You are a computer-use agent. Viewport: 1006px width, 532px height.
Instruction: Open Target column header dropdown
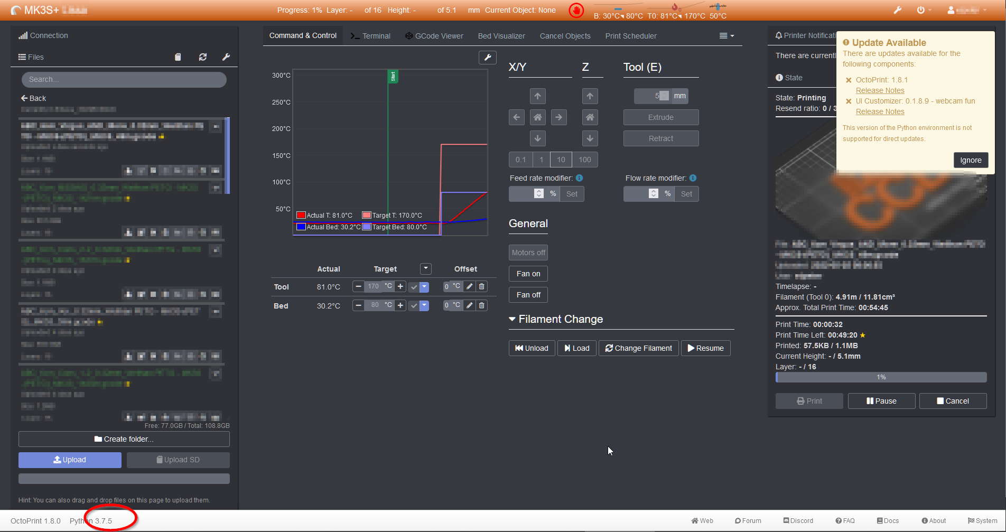(426, 269)
